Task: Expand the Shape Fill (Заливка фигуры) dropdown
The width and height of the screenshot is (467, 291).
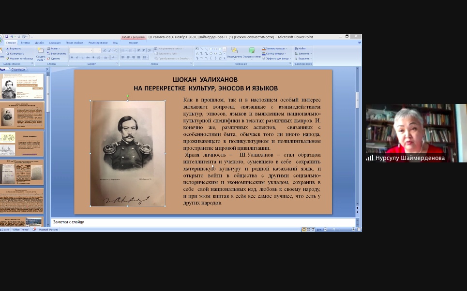Action: click(275, 48)
